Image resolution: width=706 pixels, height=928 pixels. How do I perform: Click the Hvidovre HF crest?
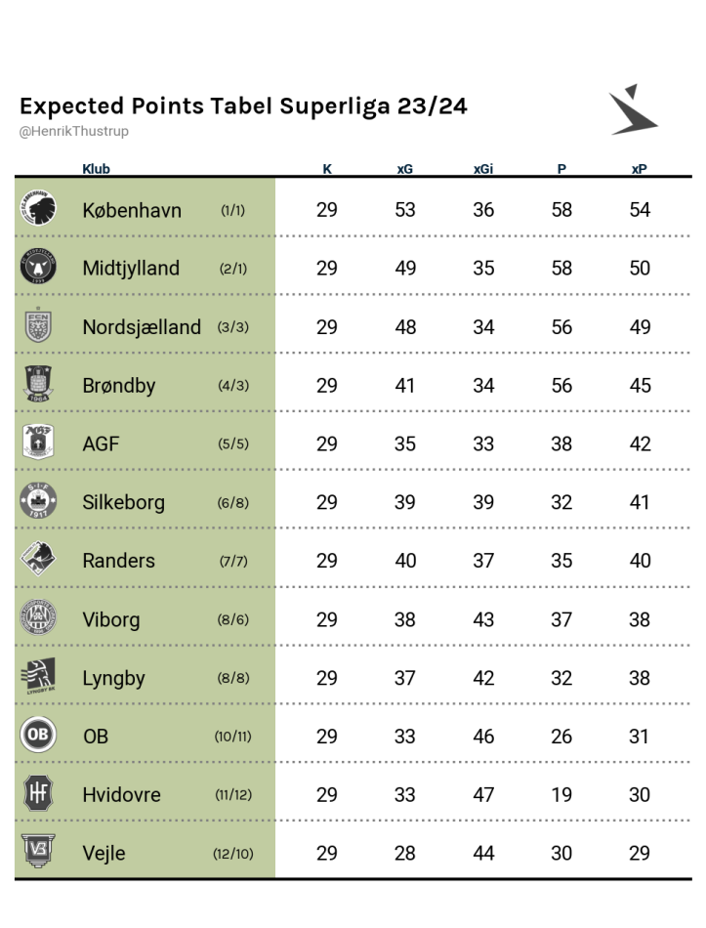pyautogui.click(x=38, y=792)
